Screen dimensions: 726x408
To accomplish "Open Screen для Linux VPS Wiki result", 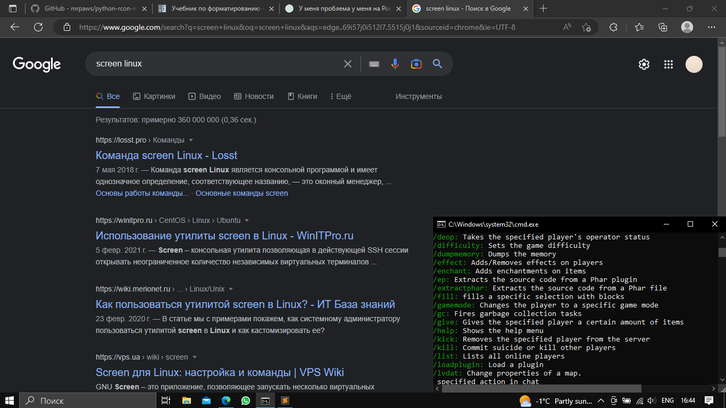I will tap(220, 372).
